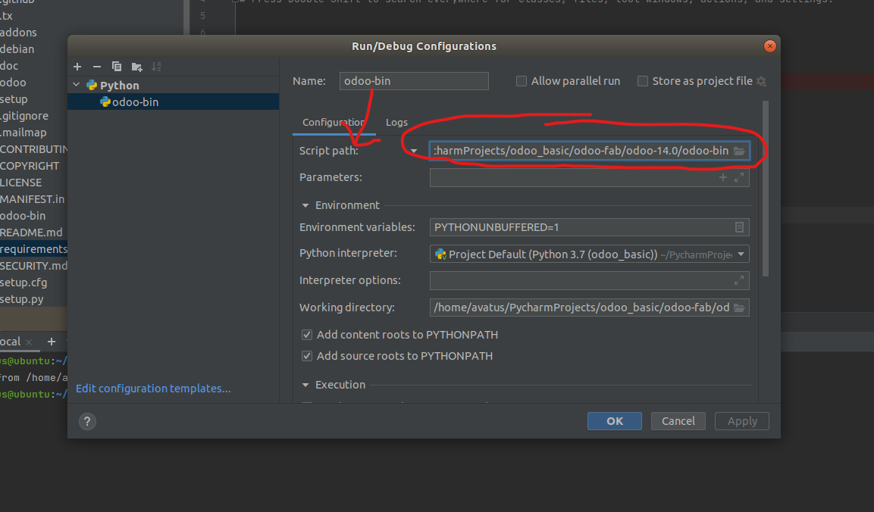Open Script path type dropdown arrow
This screenshot has width=874, height=512.
pyautogui.click(x=414, y=151)
